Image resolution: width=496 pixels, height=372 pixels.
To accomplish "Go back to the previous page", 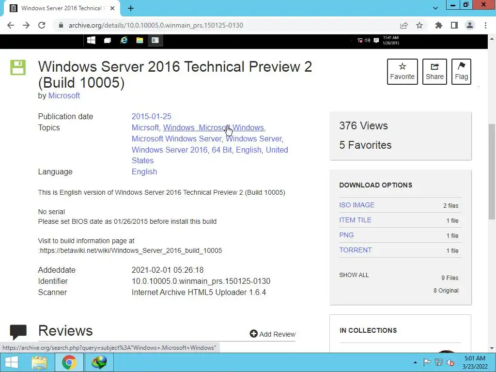I will pos(11,25).
